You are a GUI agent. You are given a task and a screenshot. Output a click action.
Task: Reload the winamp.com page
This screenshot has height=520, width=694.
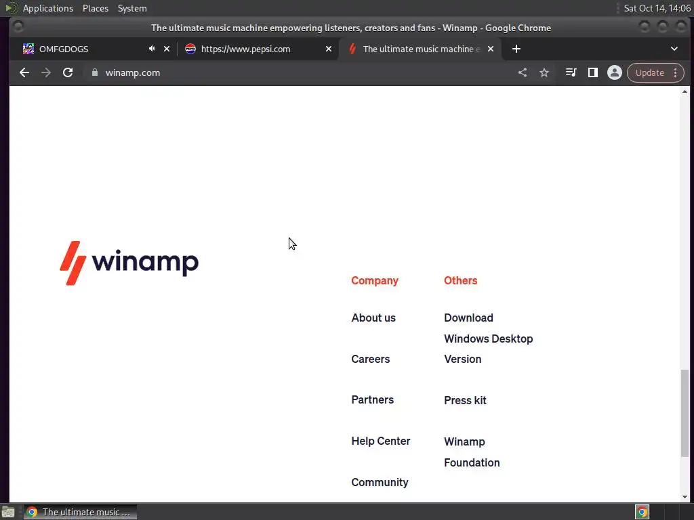click(x=68, y=72)
